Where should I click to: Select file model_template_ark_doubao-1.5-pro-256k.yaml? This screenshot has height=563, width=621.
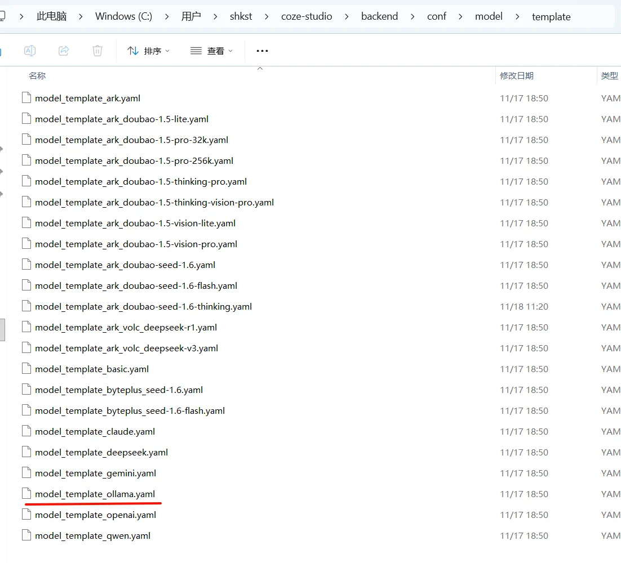click(x=134, y=161)
